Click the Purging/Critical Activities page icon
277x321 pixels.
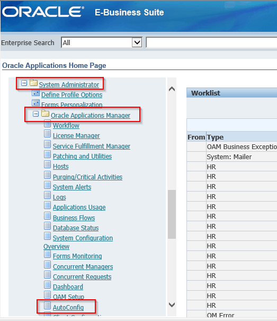click(x=48, y=175)
